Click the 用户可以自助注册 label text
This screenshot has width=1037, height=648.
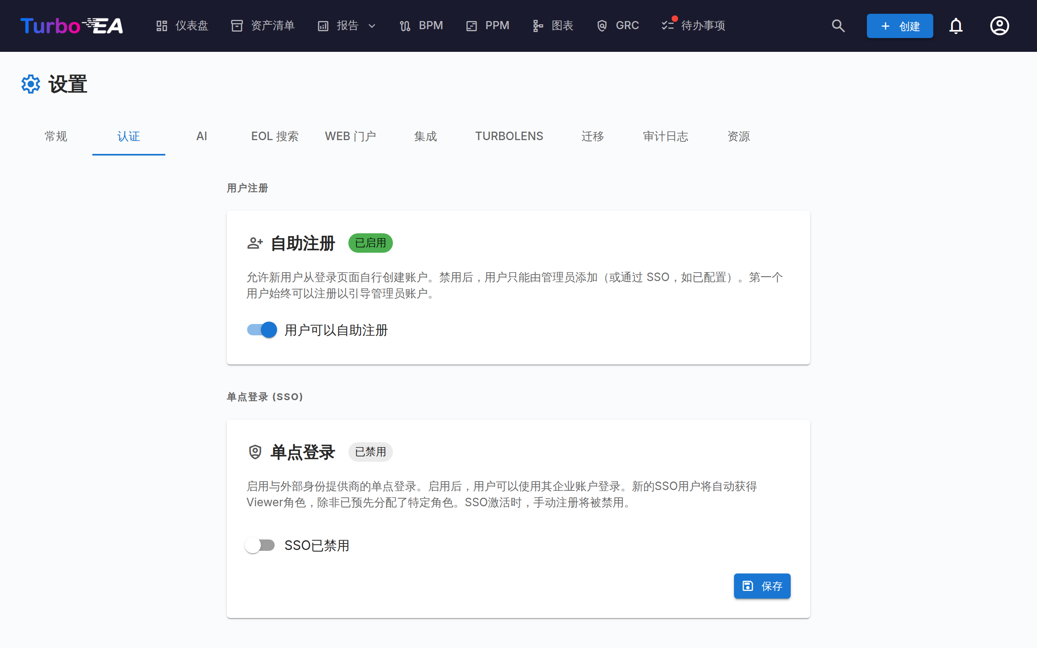pos(336,330)
